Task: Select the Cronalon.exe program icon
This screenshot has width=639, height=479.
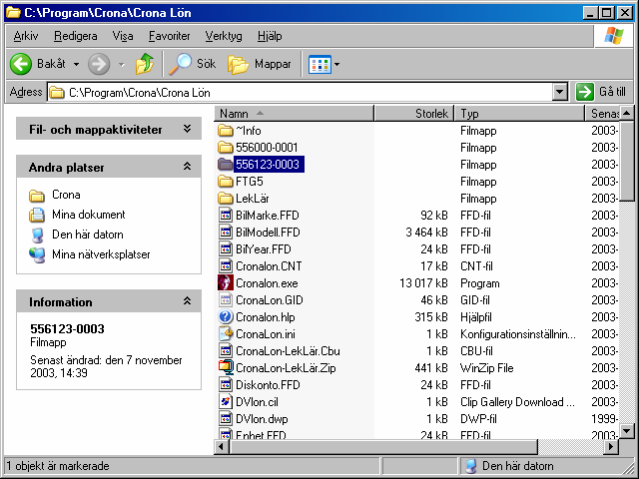Action: 226,283
